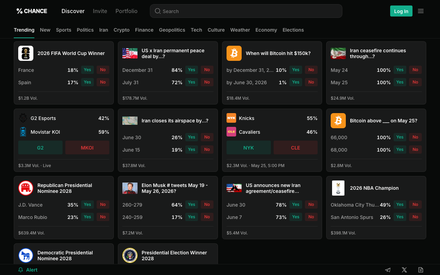440x275 pixels.
Task: Open the hamburger menu icon
Action: (x=421, y=11)
